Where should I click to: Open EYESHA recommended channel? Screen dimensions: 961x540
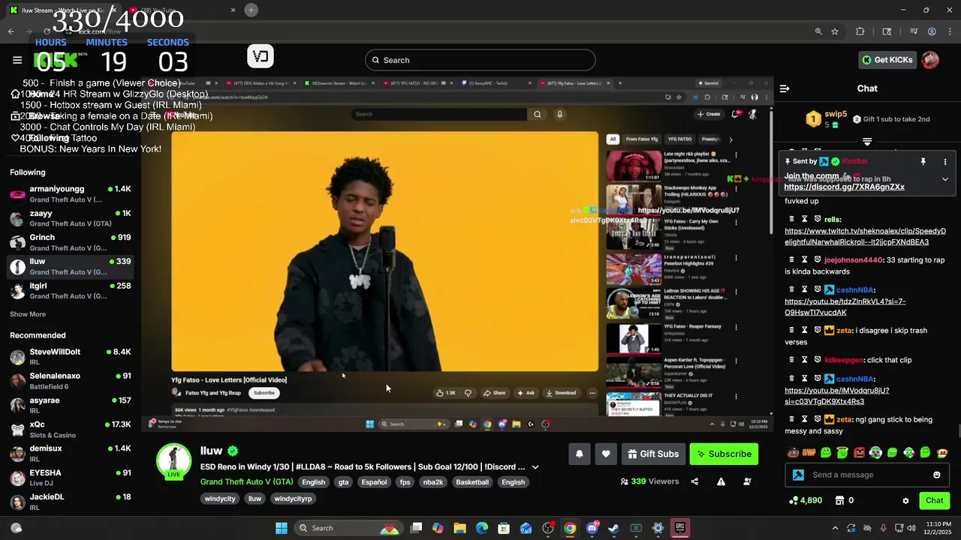pyautogui.click(x=71, y=478)
